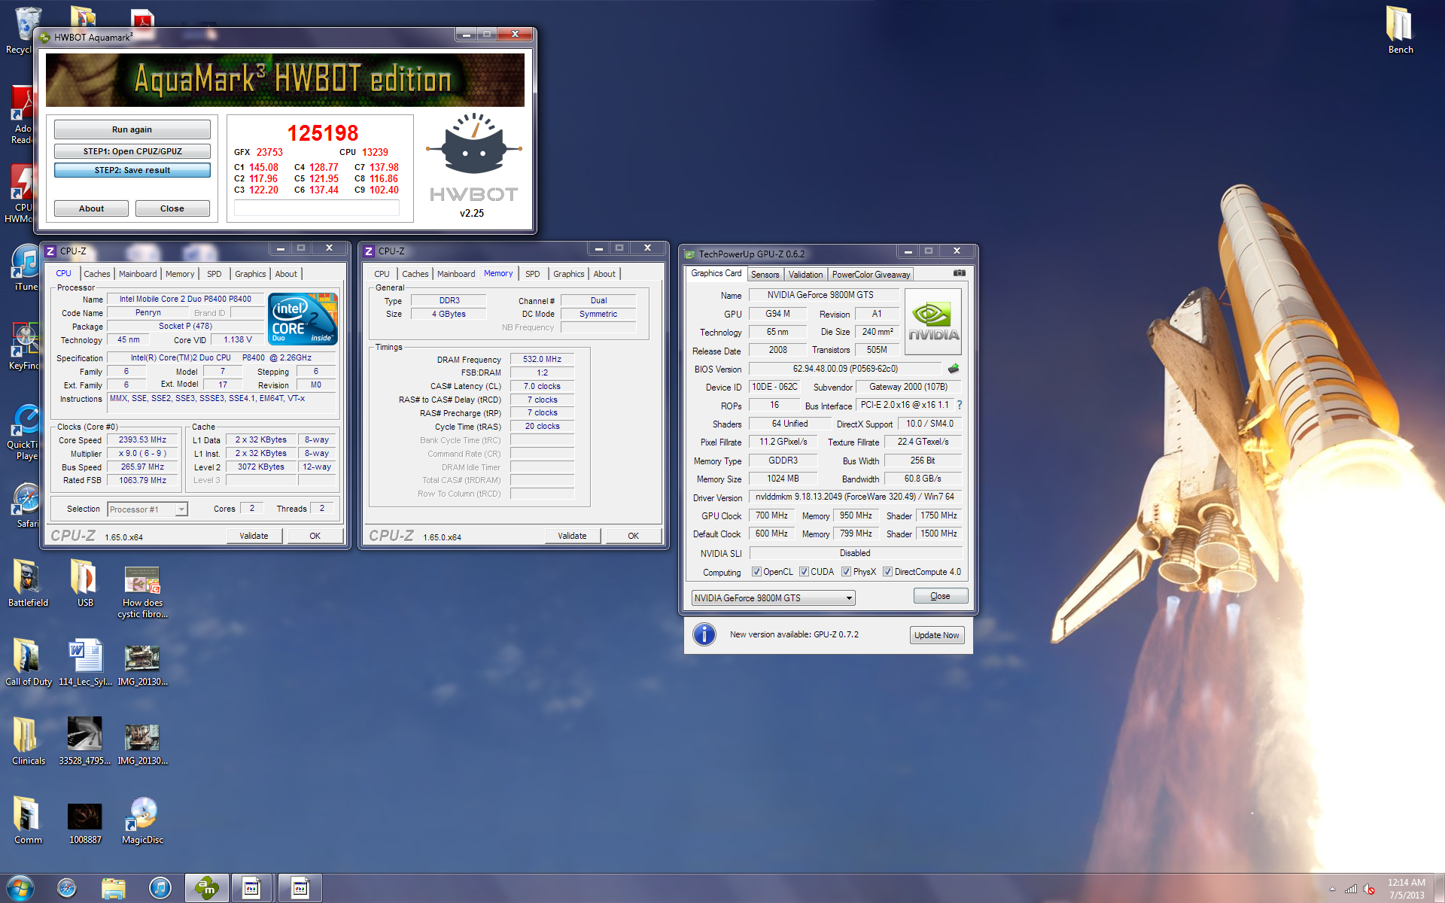
Task: Click the Close button in GPU-Z
Action: pyautogui.click(x=940, y=596)
